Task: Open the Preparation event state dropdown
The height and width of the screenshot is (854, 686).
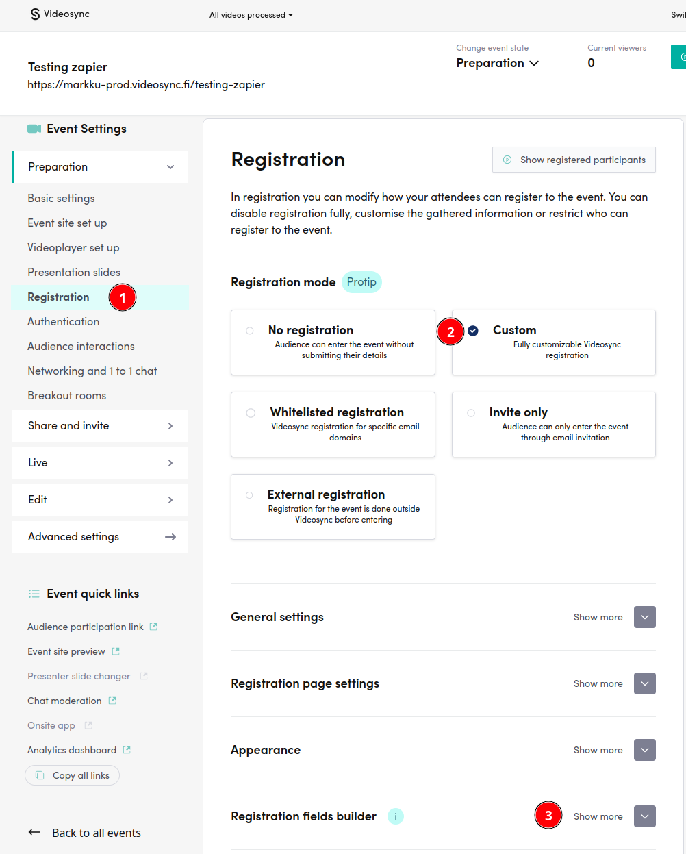Action: tap(498, 63)
